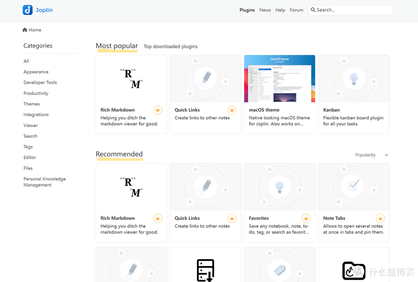Viewport: 418px width, 282px height.
Task: Click 'Top downloaded plugins' subtitle
Action: point(171,47)
